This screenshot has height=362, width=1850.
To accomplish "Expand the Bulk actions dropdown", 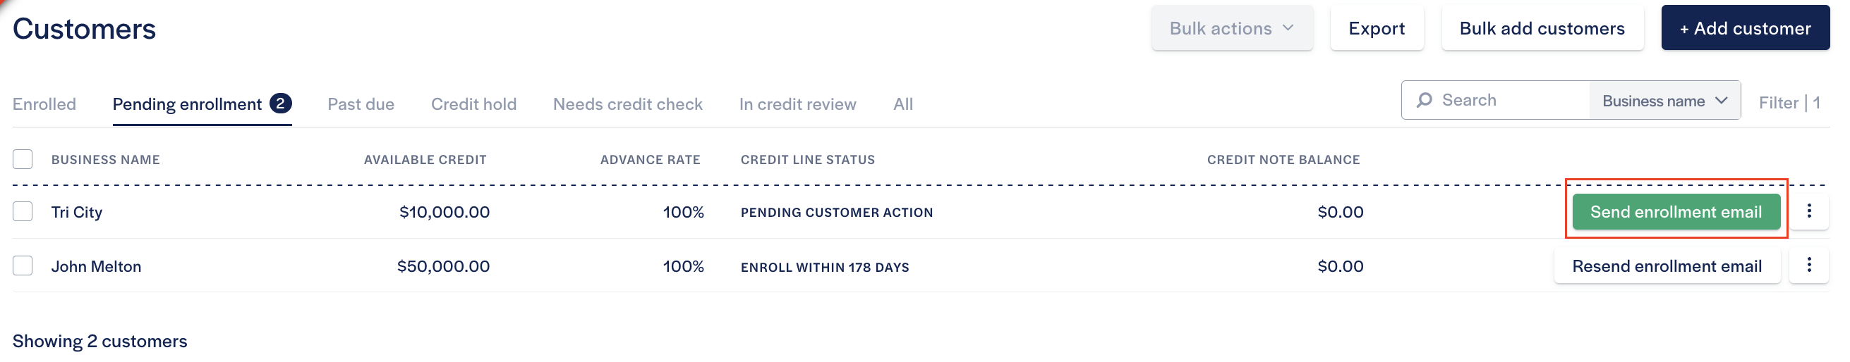I will 1232,28.
